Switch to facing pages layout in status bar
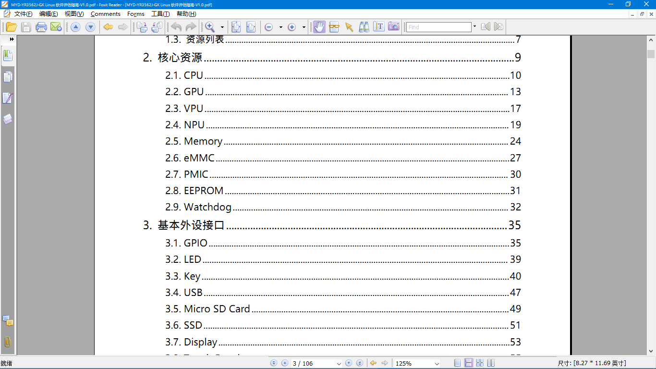This screenshot has height=369, width=656. [491, 363]
